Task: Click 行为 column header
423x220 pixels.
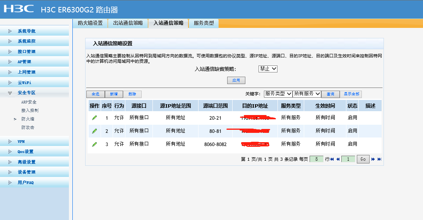Action: 119,106
